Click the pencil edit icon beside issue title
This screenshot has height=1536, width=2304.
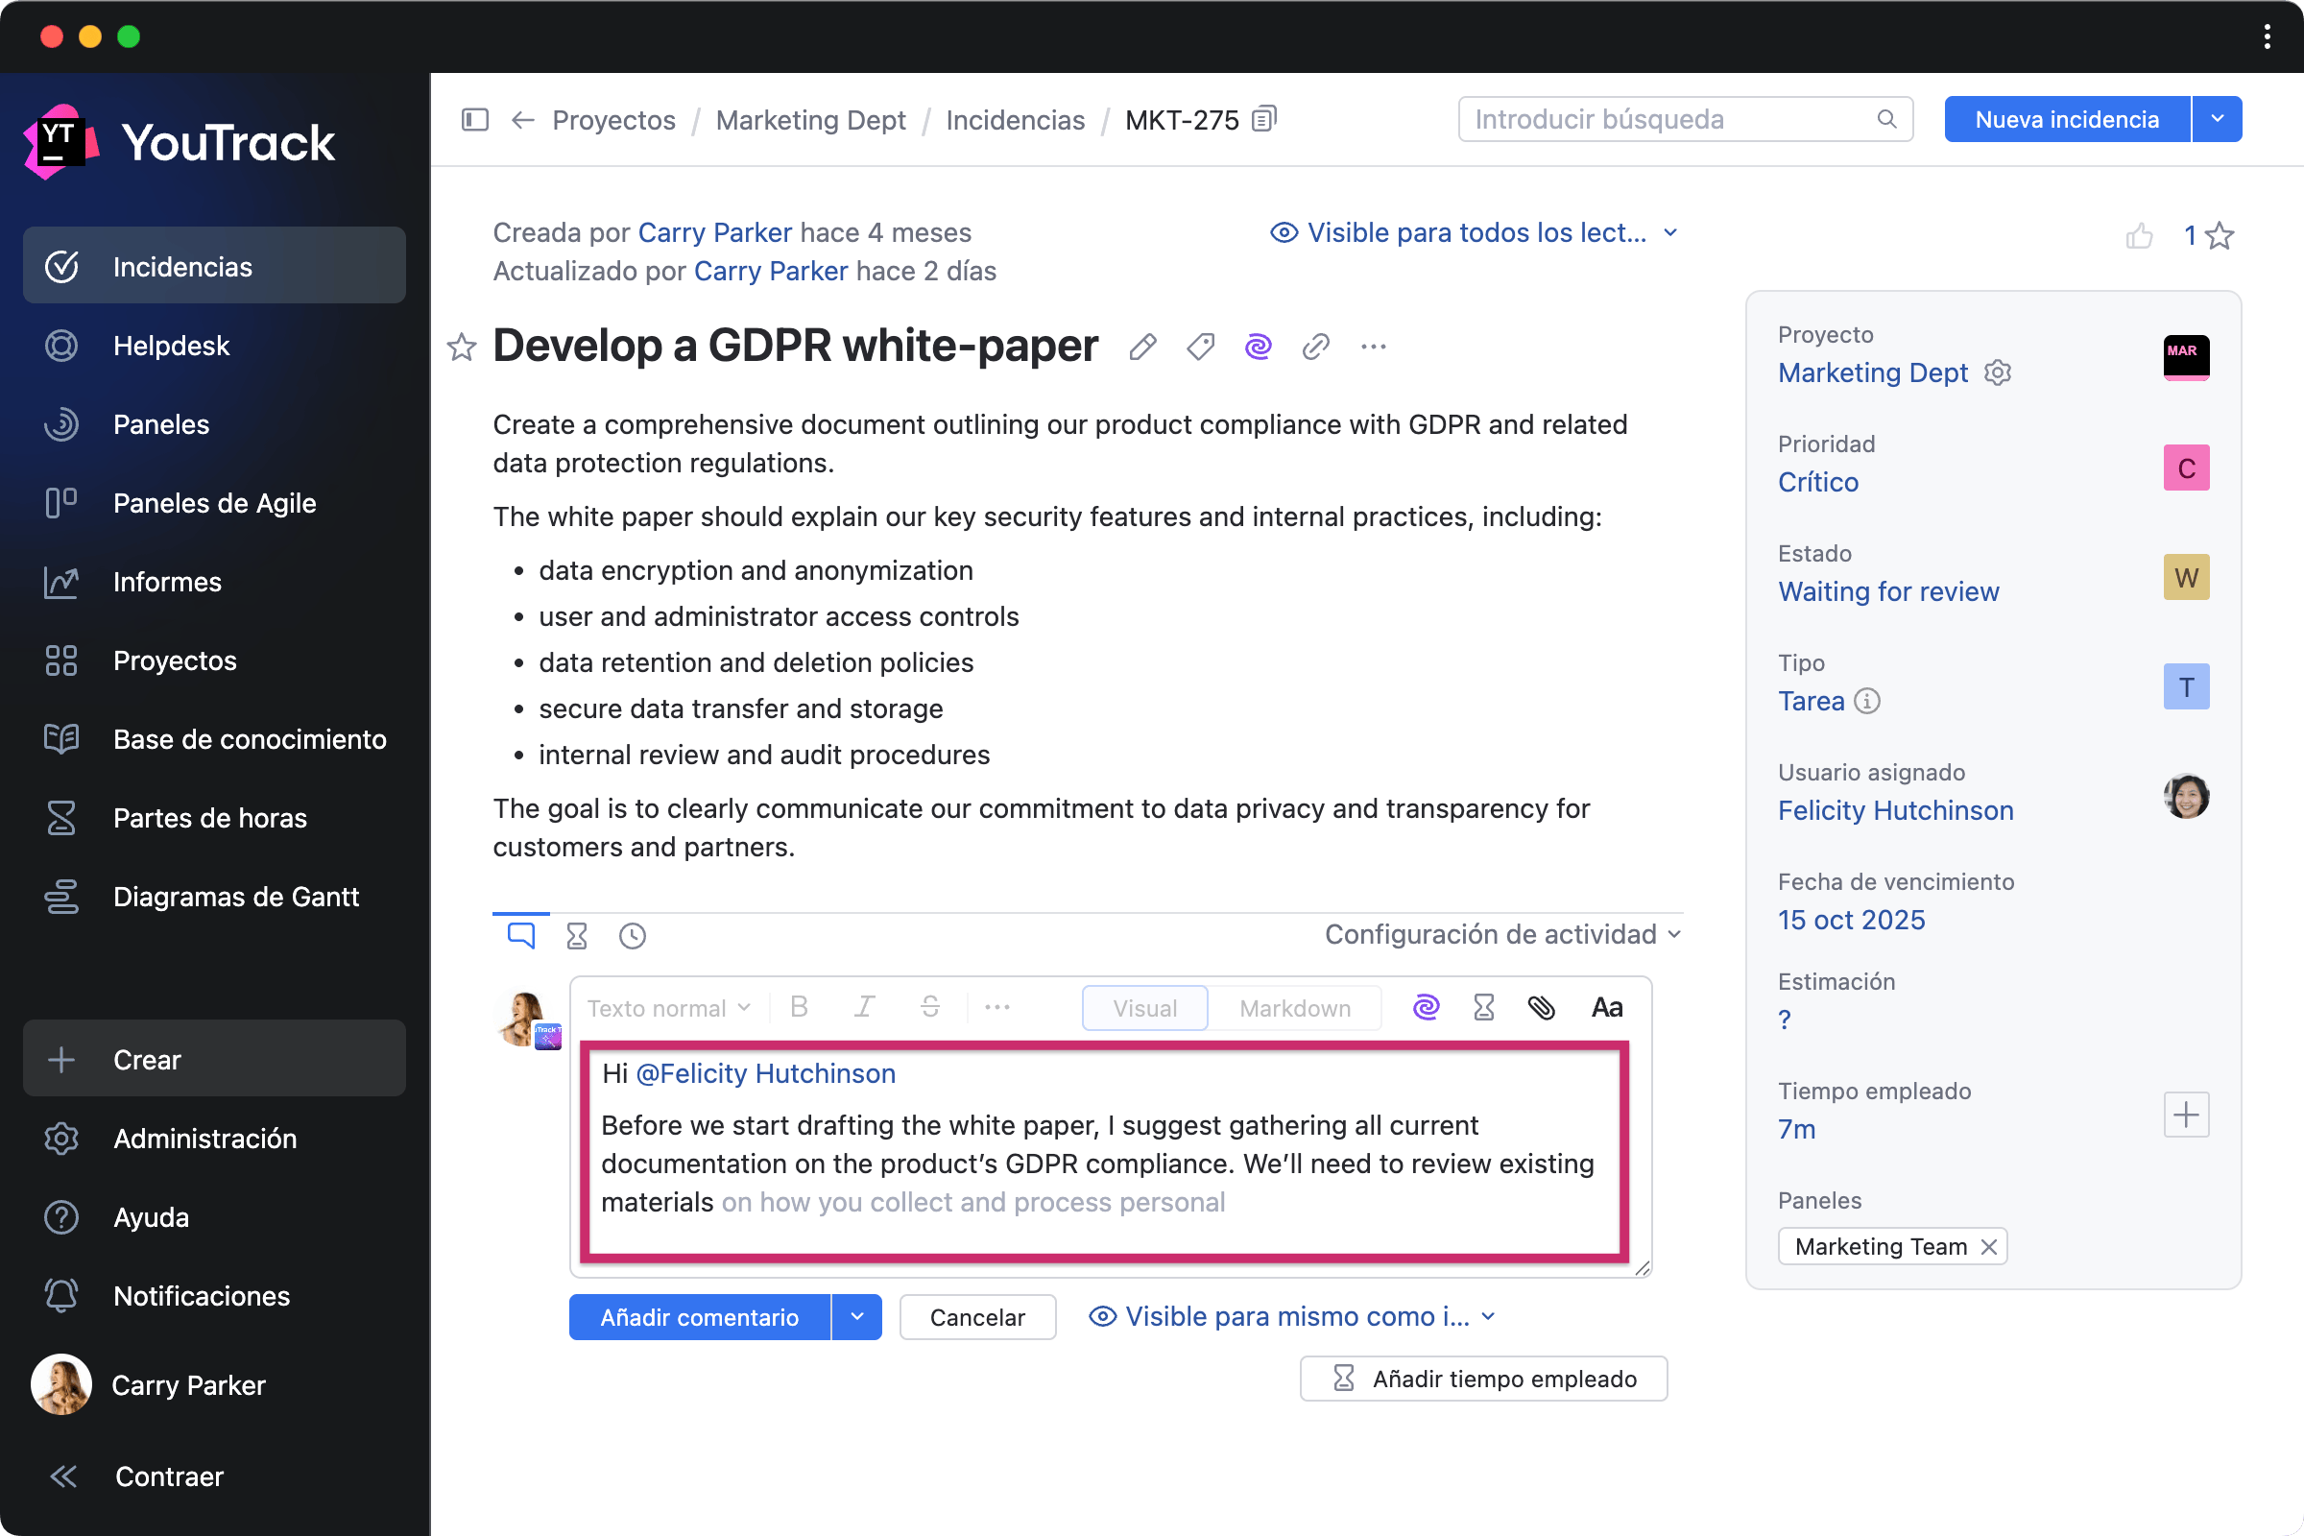[x=1142, y=347]
